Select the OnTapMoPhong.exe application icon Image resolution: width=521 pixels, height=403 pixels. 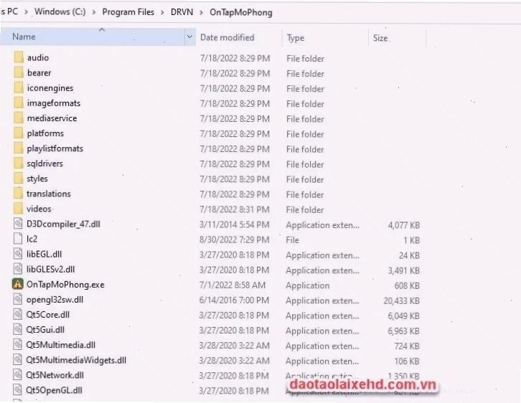[x=18, y=284]
